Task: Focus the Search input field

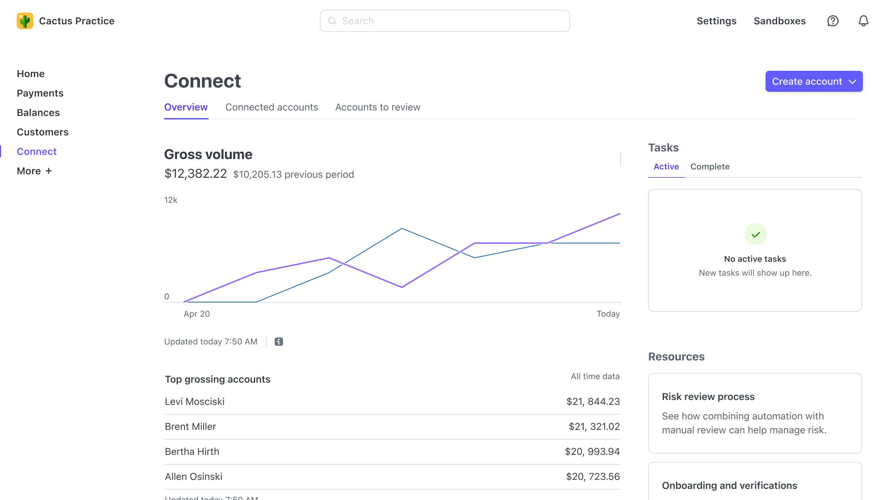Action: (x=445, y=21)
